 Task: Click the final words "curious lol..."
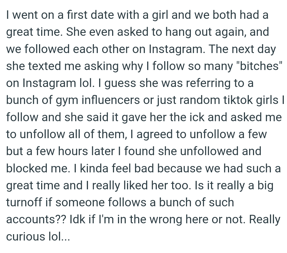pyautogui.click(x=38, y=237)
